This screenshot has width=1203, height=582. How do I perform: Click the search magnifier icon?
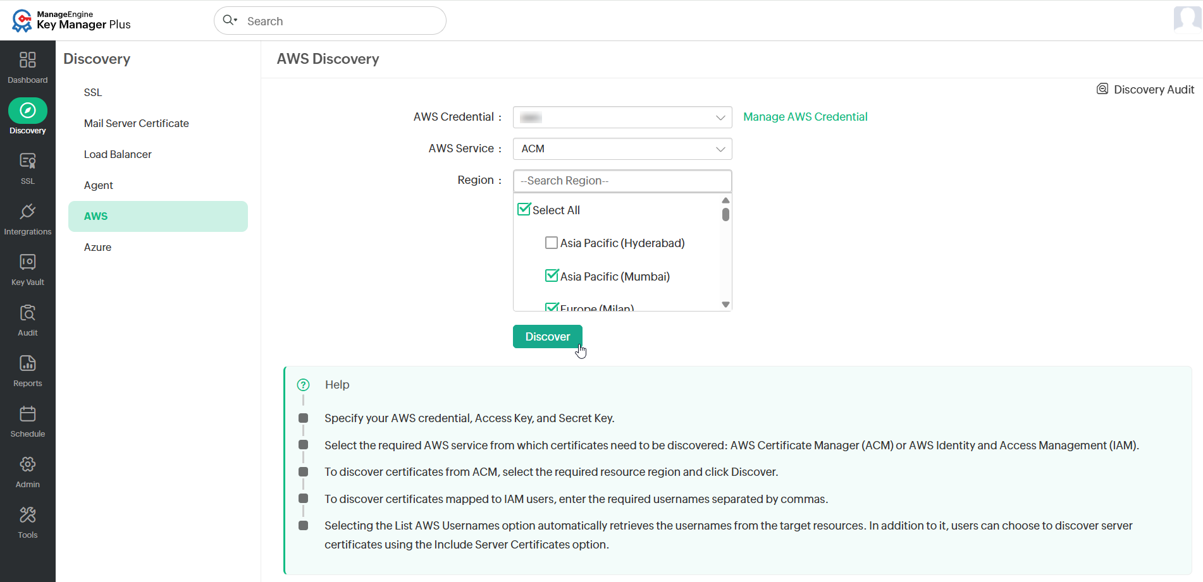point(229,20)
